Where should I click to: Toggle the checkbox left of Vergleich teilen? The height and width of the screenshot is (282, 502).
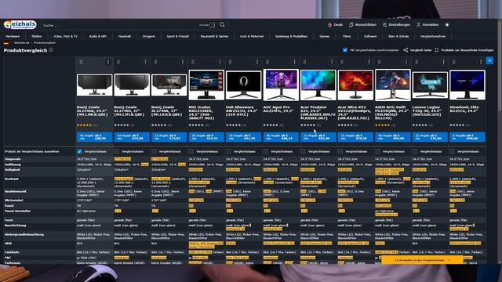345,50
